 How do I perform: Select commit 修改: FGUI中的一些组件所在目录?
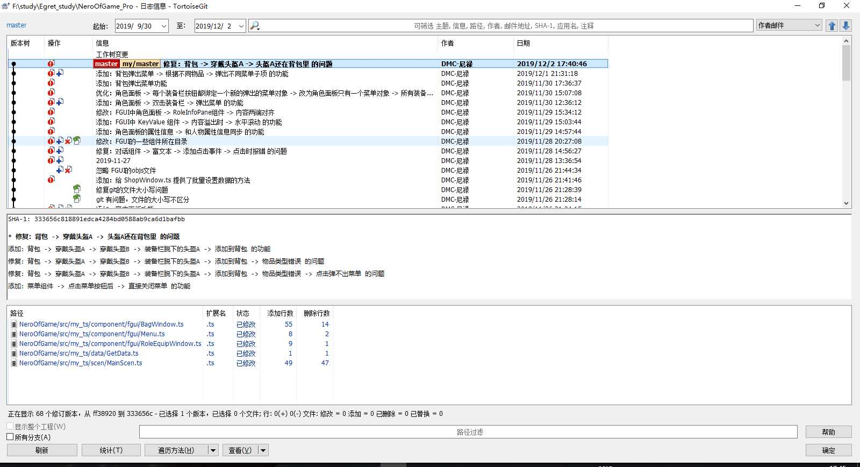pos(141,141)
